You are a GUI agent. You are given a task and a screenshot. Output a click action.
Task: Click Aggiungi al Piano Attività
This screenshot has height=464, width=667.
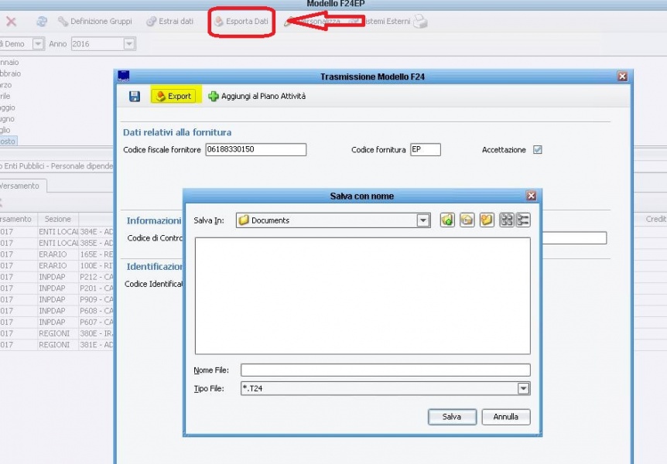[x=257, y=96]
